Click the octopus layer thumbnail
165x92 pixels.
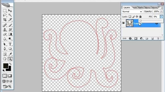pyautogui.click(x=130, y=23)
